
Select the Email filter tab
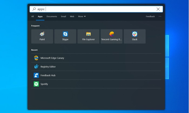click(63, 17)
